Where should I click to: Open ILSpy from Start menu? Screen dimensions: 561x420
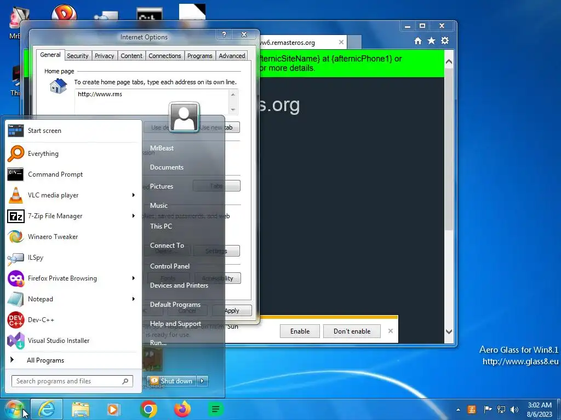pos(72,258)
